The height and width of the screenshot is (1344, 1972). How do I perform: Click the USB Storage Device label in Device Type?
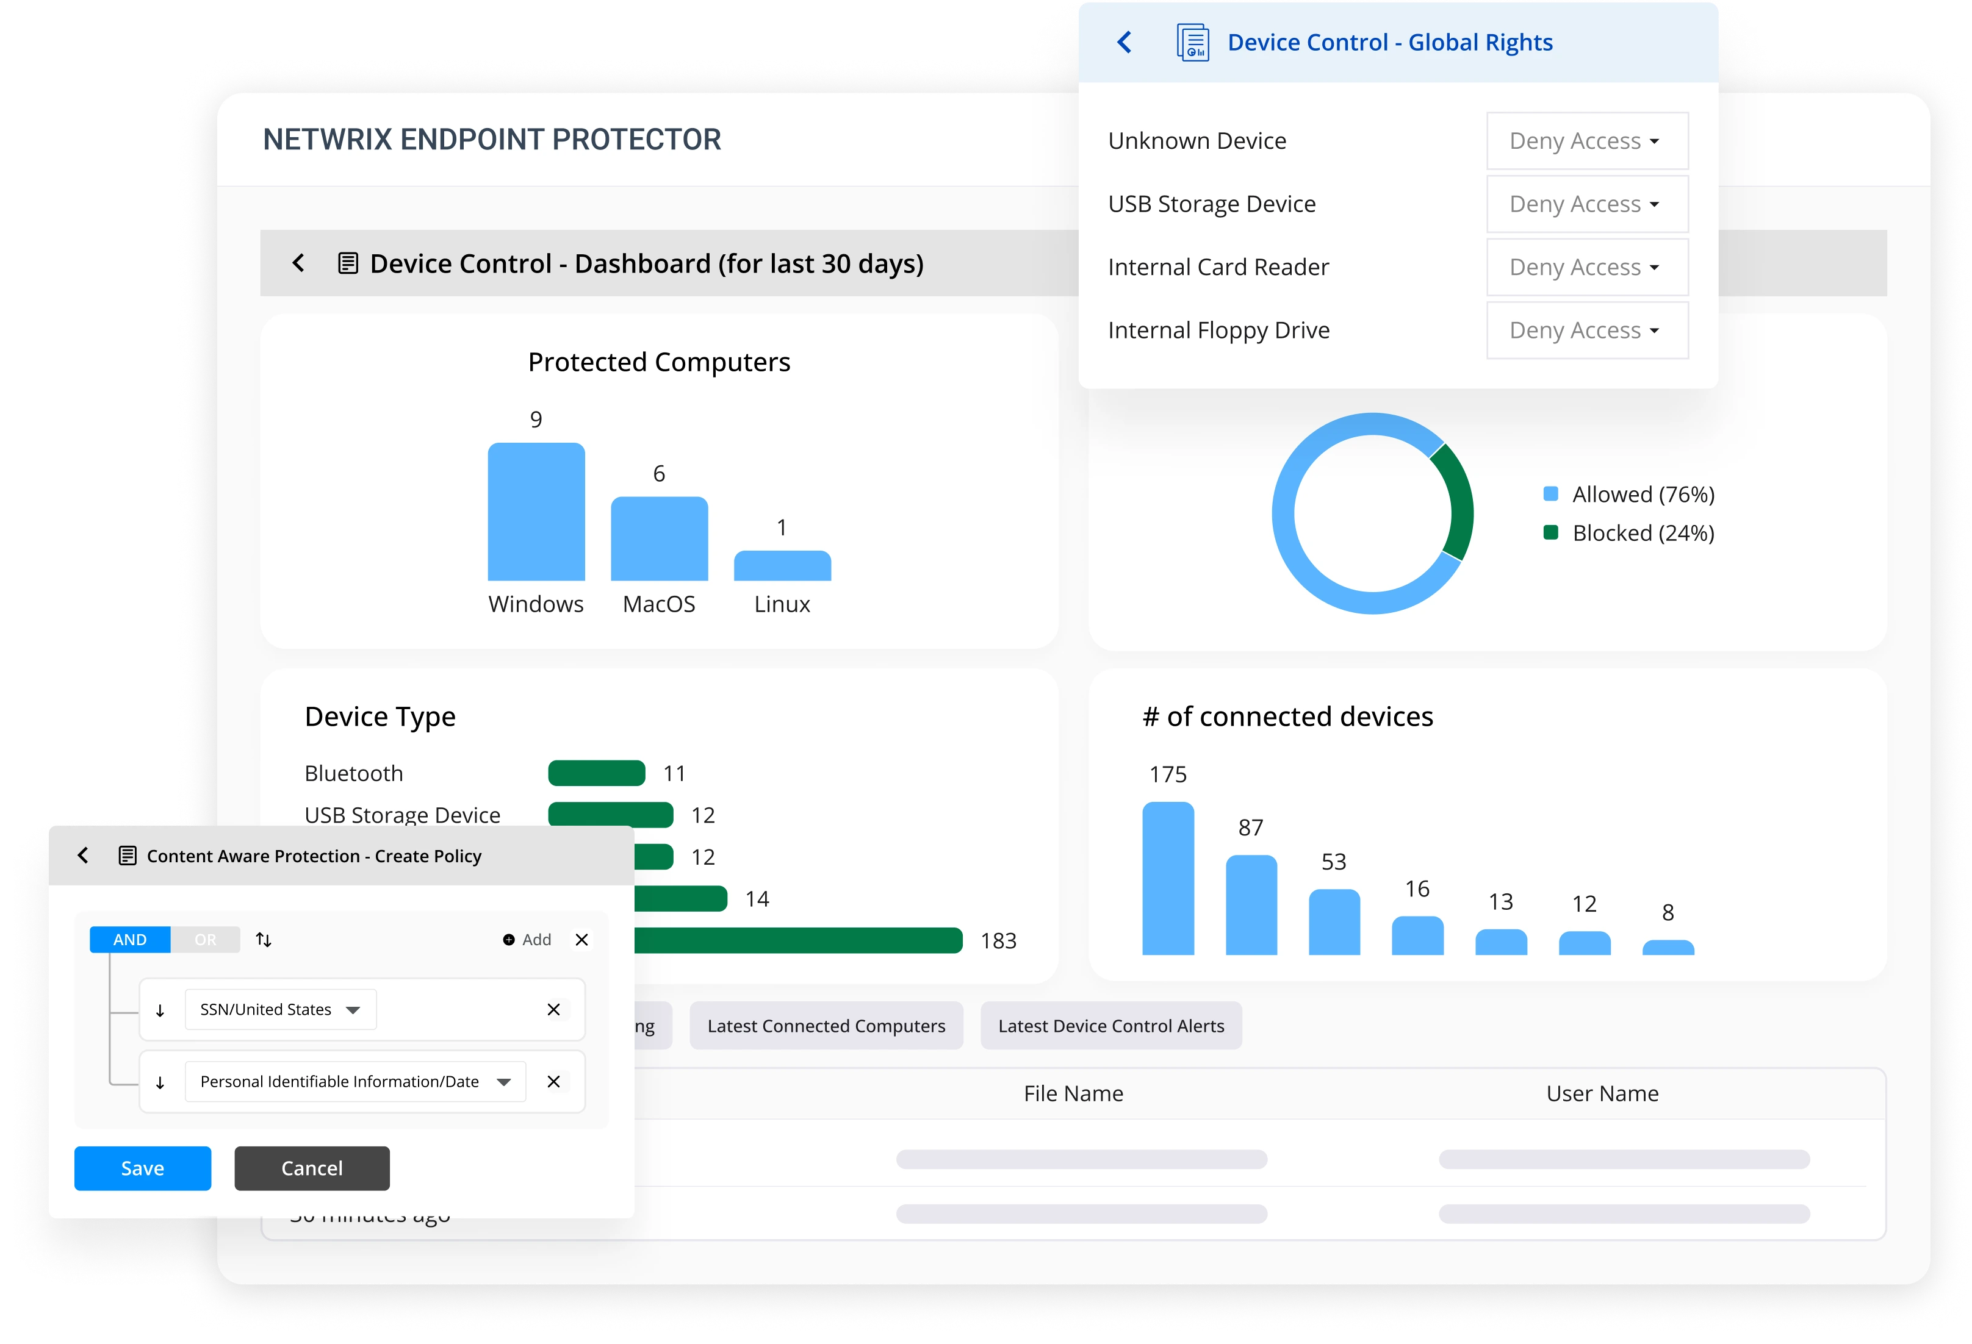(402, 815)
